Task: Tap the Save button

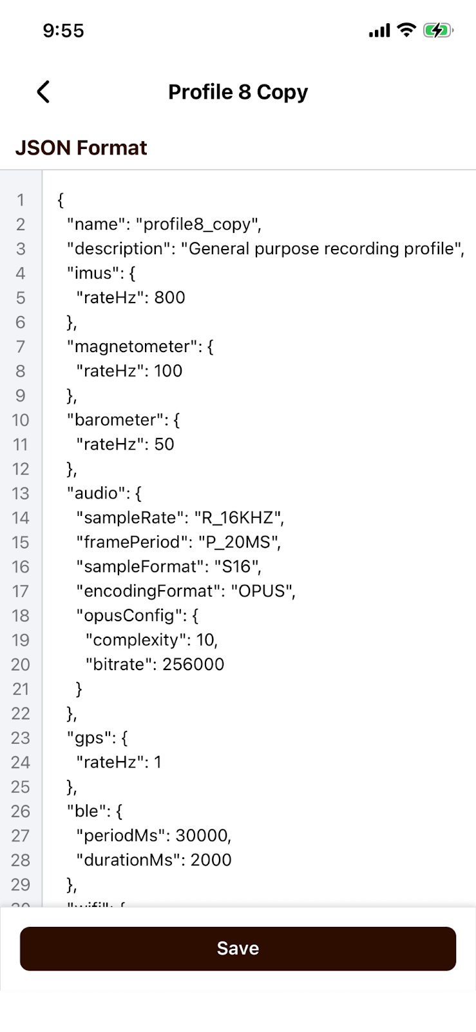Action: [x=238, y=948]
